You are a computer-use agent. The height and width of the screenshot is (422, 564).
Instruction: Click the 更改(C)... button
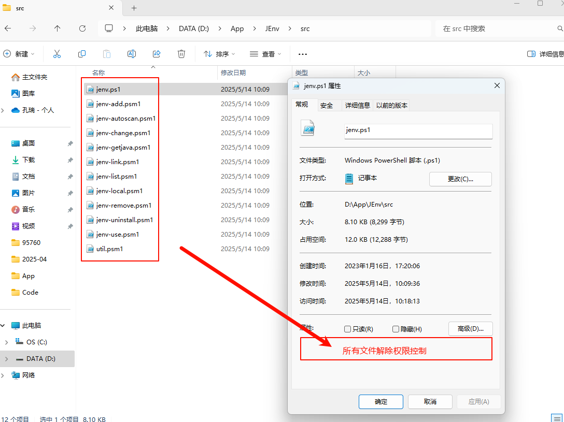460,179
